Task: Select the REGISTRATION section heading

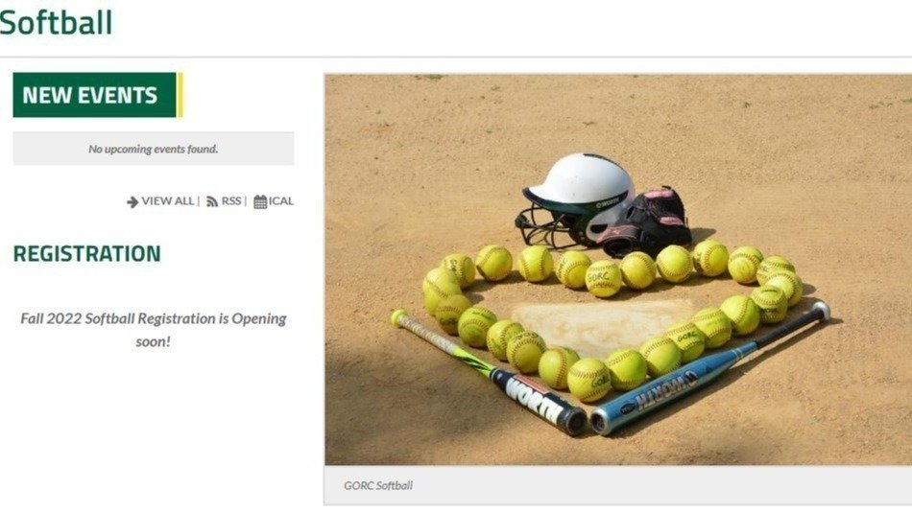Action: click(x=86, y=254)
